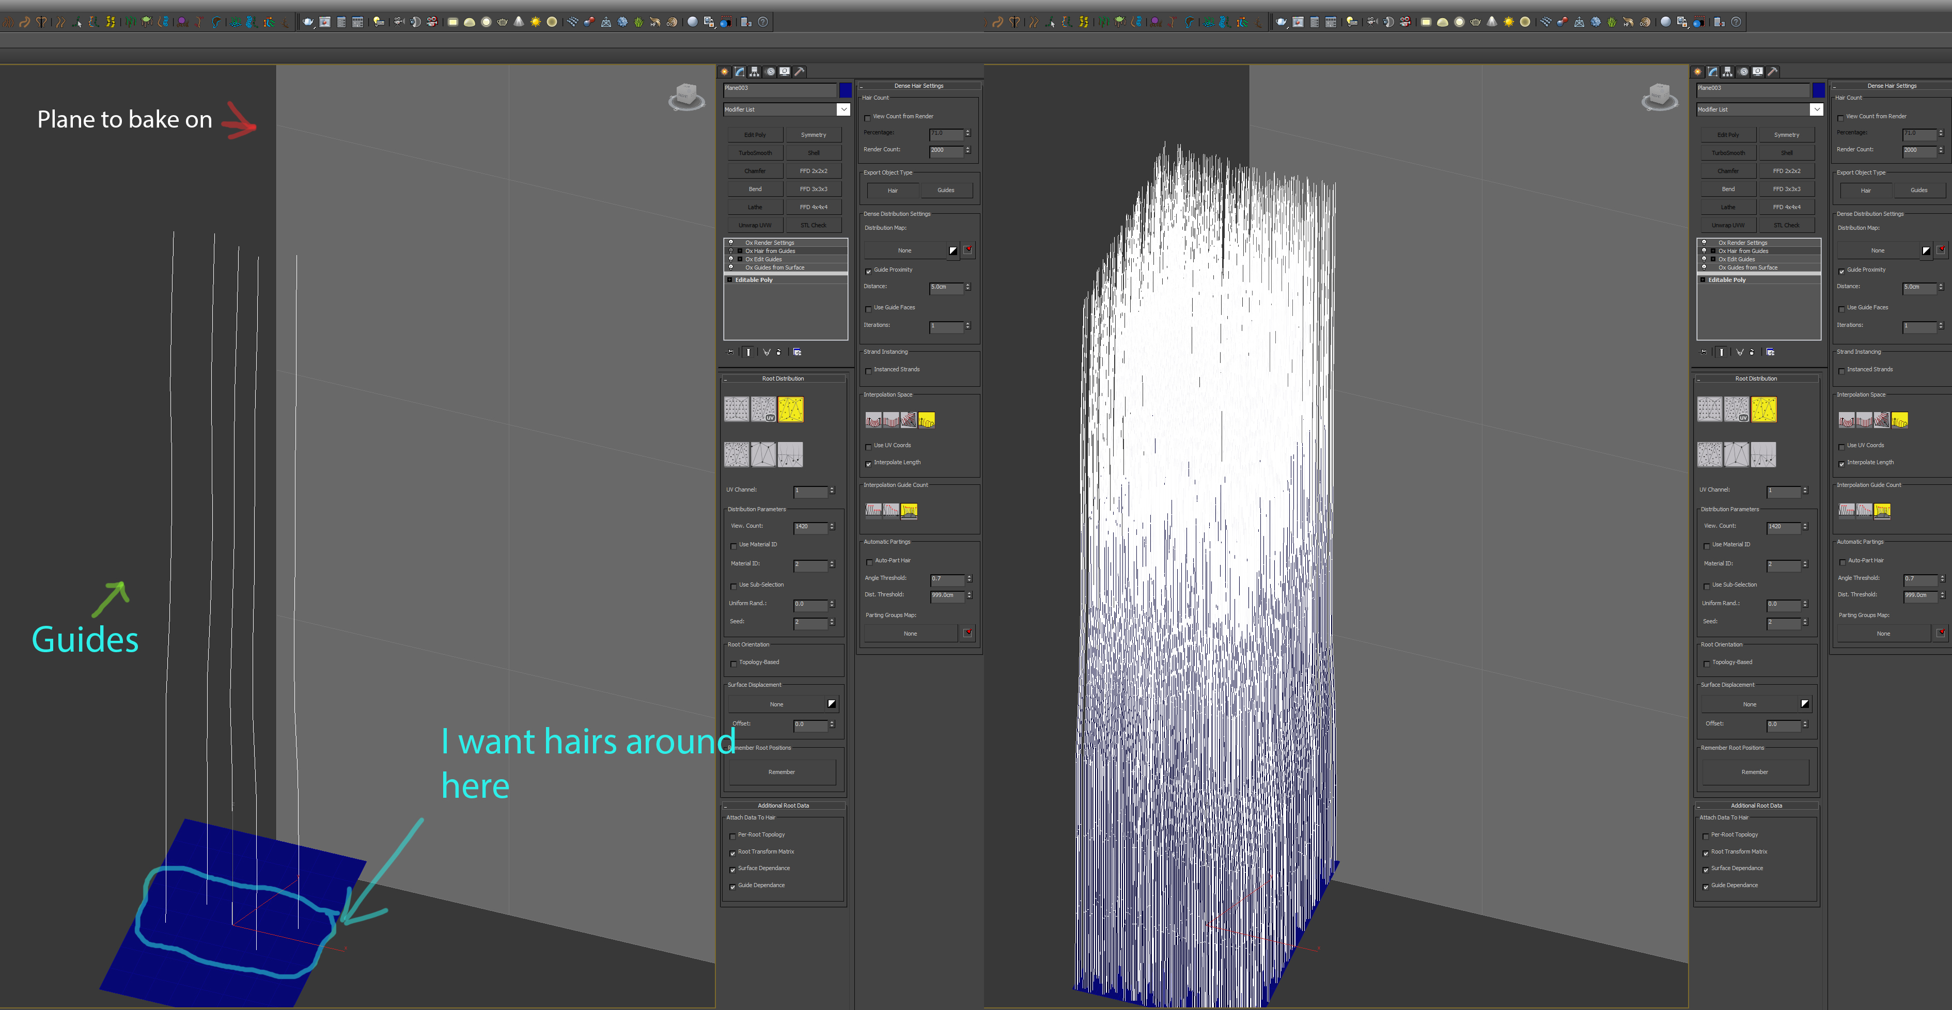Viewport: 1952px width, 1010px height.
Task: Select the UV root distribution icon in the left panel
Action: 763,409
